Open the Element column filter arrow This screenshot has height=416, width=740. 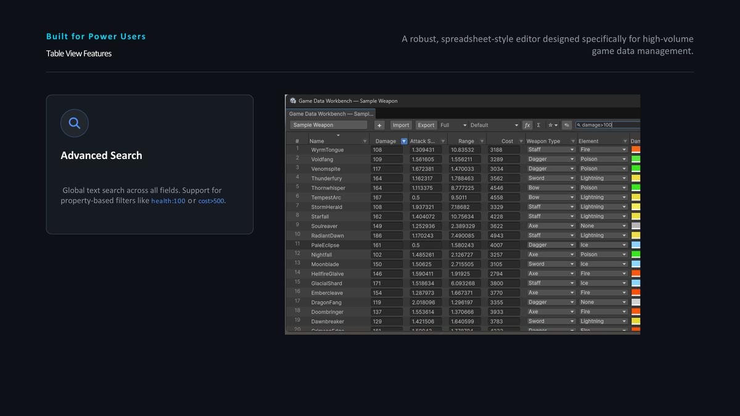tap(624, 141)
